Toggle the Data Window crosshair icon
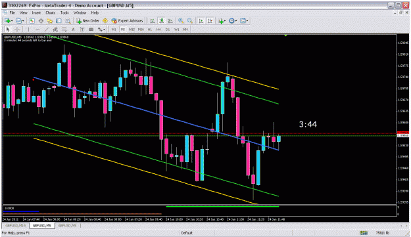Viewport: 411px width, 237px height. (41, 20)
